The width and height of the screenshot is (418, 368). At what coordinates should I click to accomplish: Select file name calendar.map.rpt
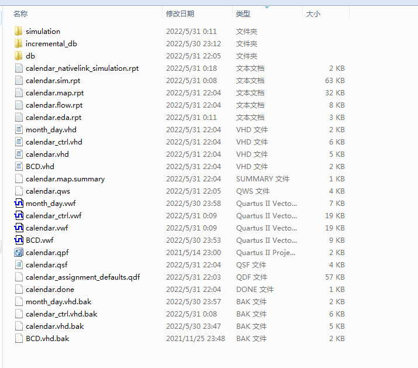(x=54, y=93)
